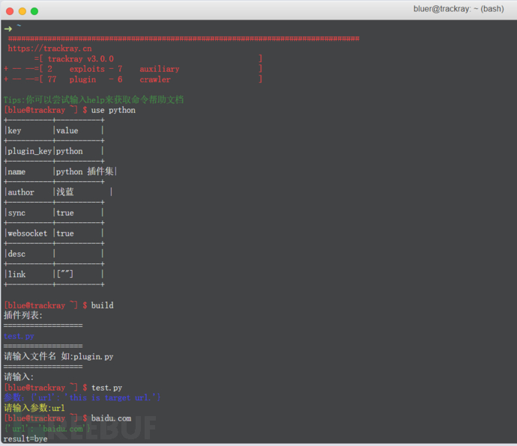Click the 'crawler' word in banner
The width and height of the screenshot is (517, 446).
(x=155, y=80)
